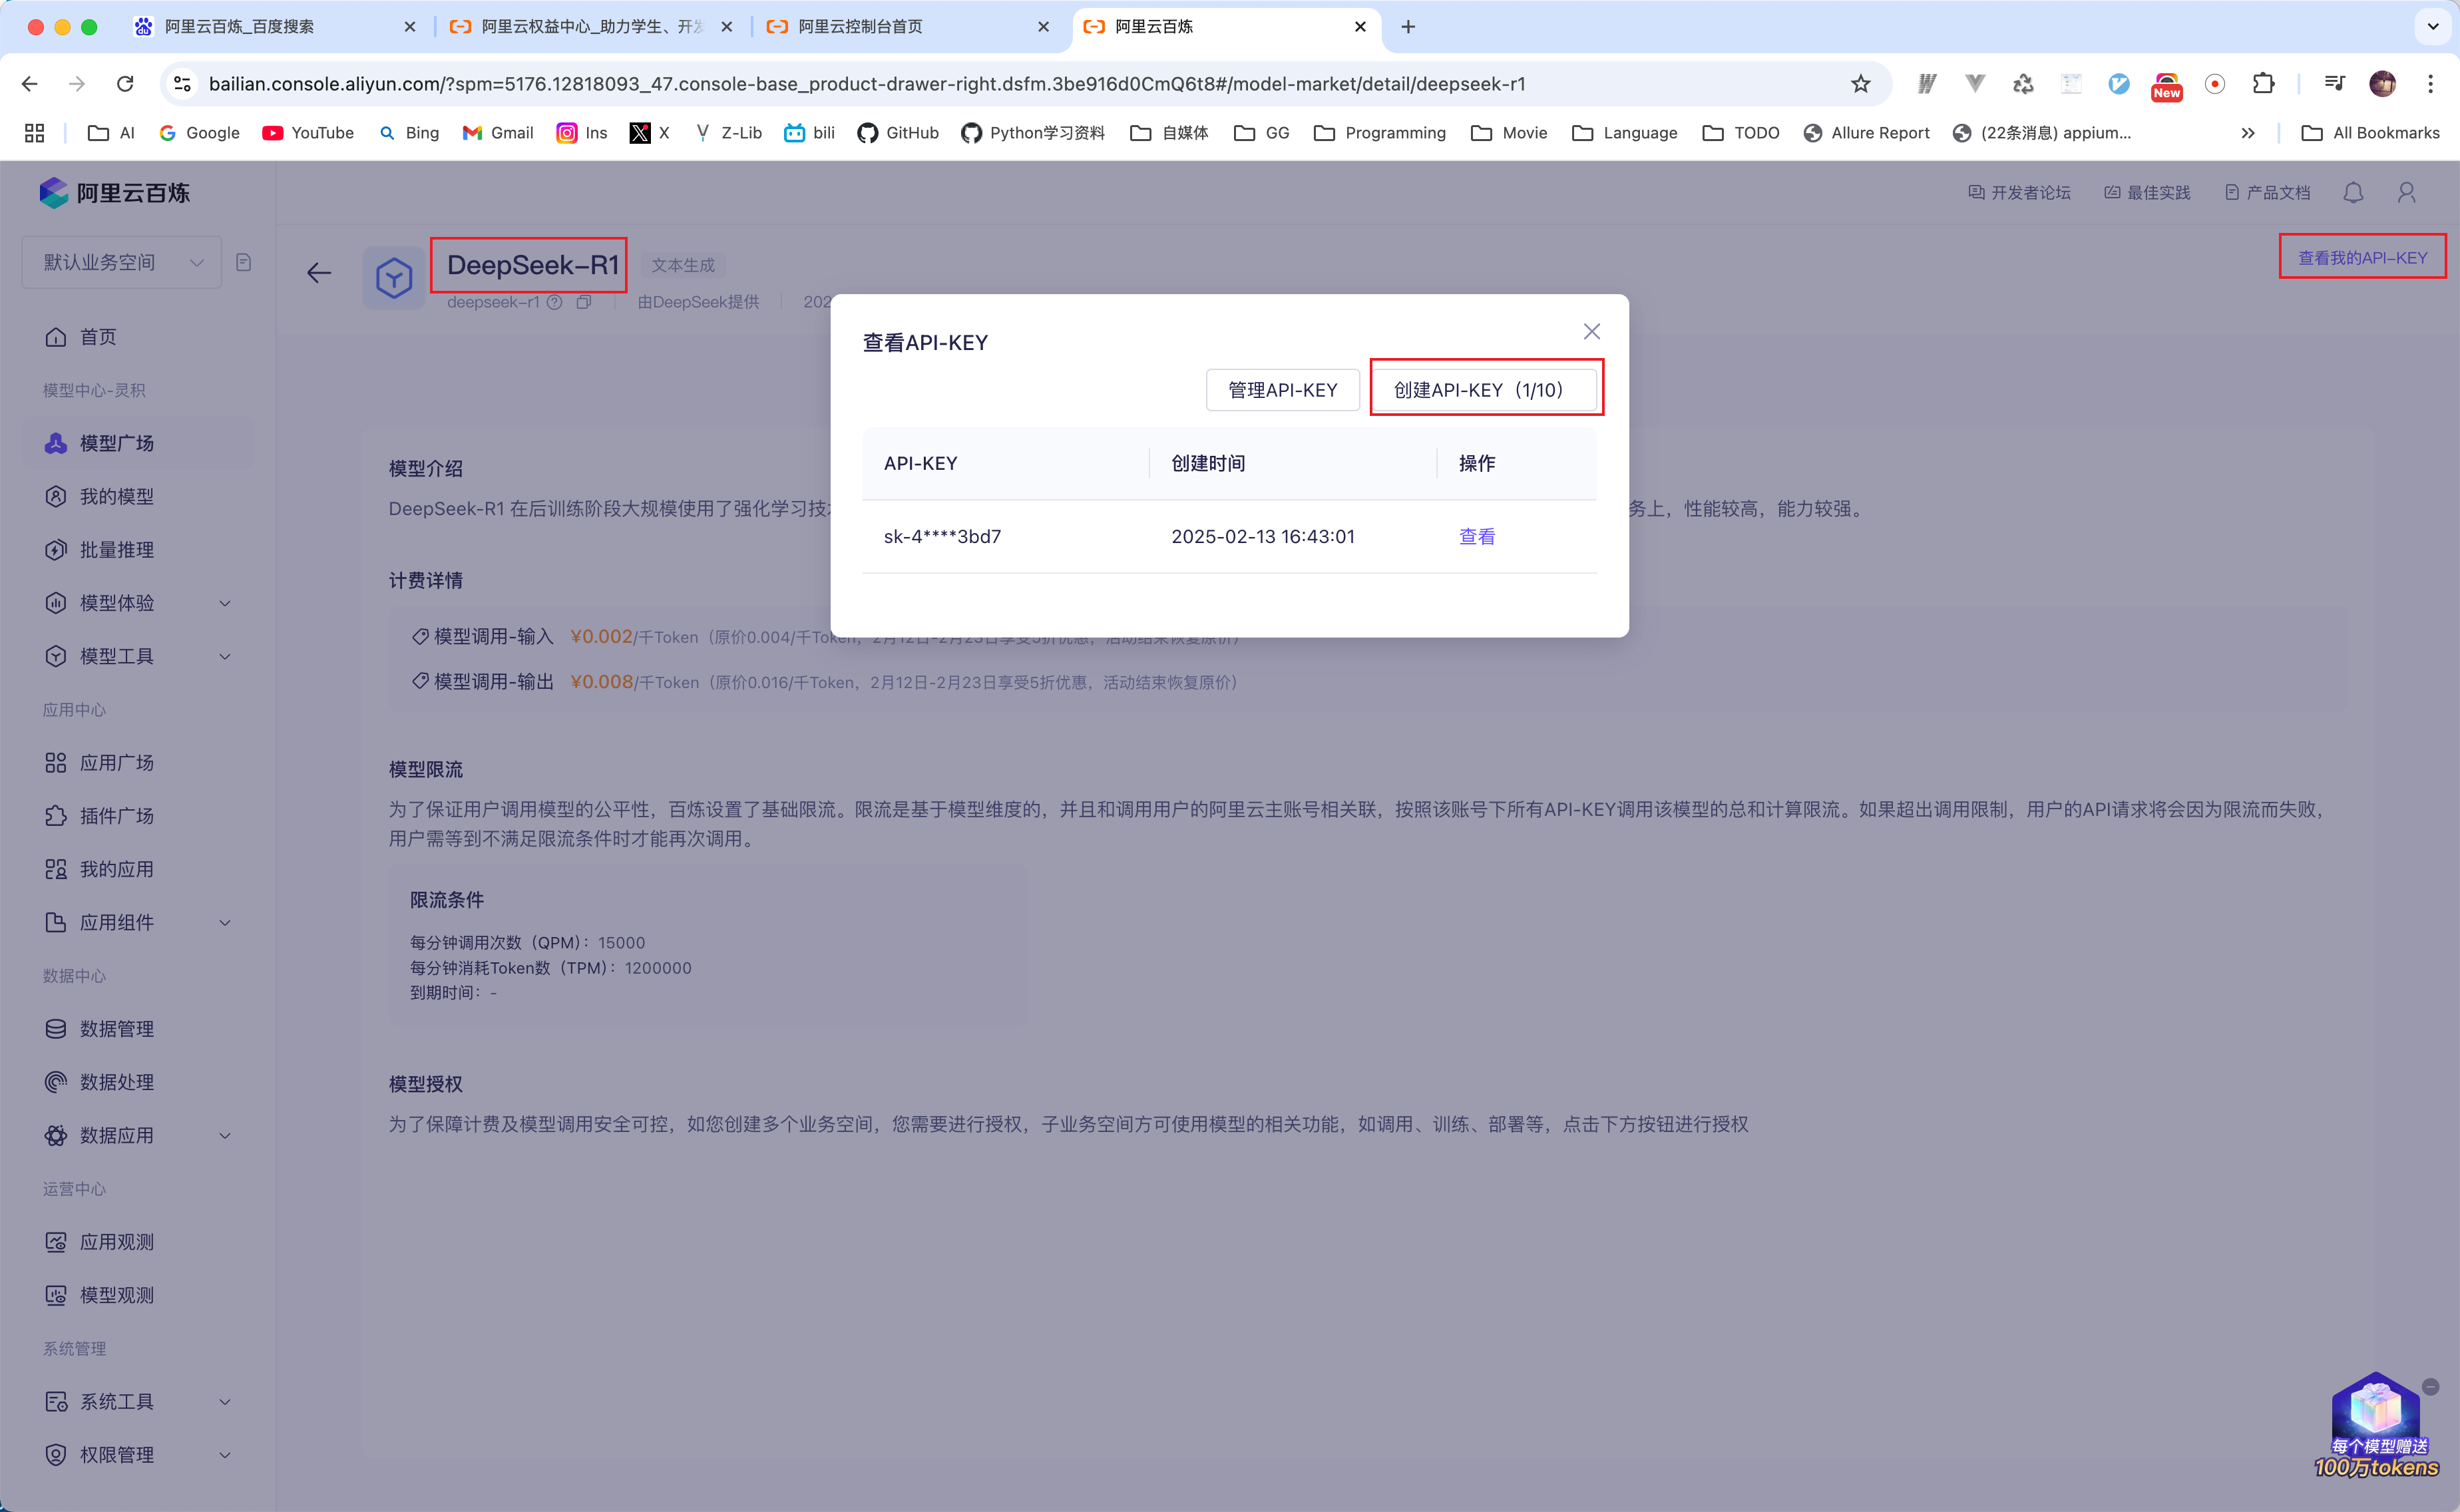Viewport: 2460px width, 1512px height.
Task: Click 模型观测 sidebar icon
Action: (x=56, y=1295)
